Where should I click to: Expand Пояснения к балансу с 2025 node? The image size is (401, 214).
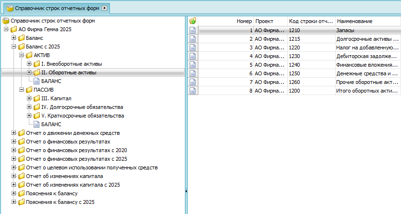coord(13,202)
